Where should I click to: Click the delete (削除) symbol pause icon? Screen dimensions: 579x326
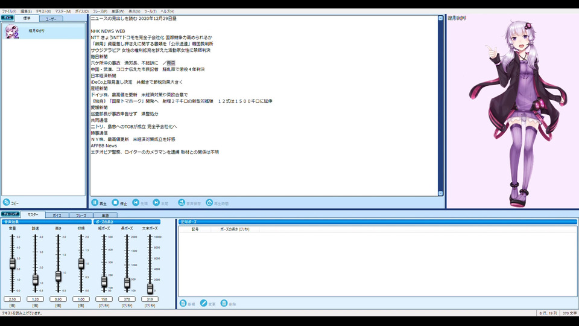(x=224, y=303)
